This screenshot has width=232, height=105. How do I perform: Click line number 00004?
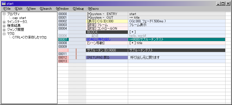tap(63, 28)
